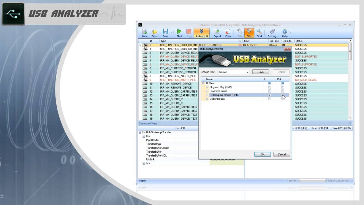Screen dimensions: 364x205
Task: Click the Filter funnel toolbar icon
Action: 249,32
